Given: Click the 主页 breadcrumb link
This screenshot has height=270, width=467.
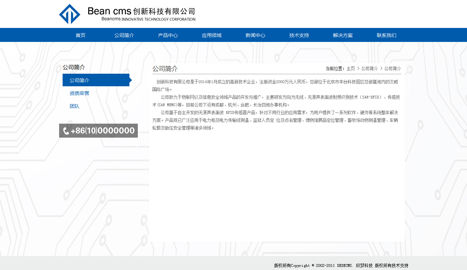Looking at the screenshot, I should click(351, 68).
